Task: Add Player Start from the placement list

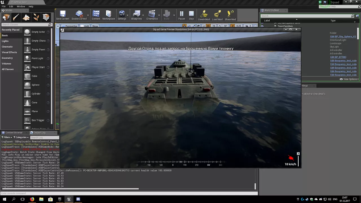Action: tap(37, 67)
